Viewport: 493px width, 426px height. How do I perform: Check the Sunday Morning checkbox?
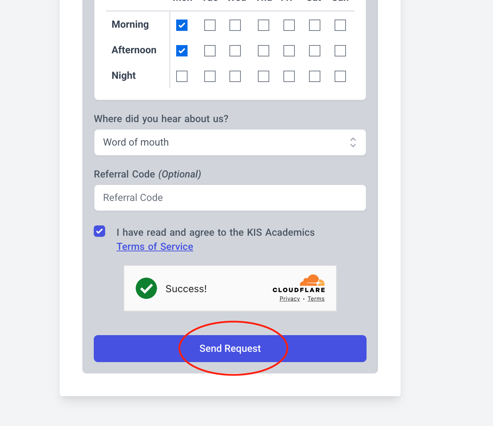(340, 25)
